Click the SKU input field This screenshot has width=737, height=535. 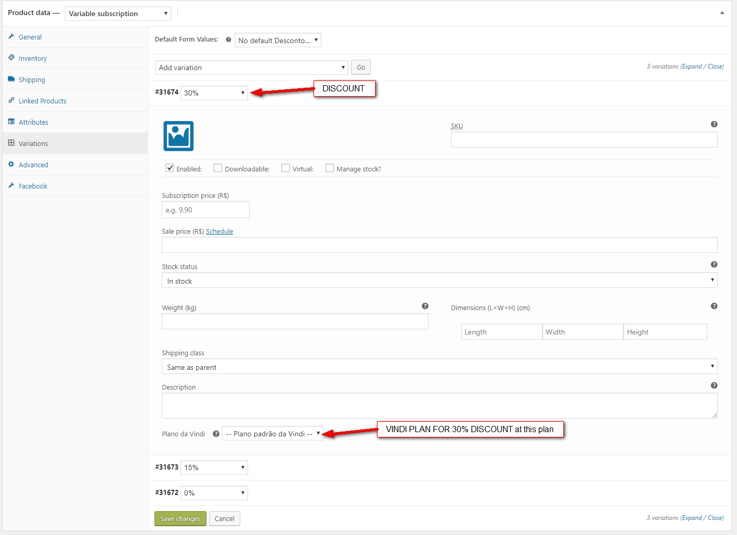(x=584, y=139)
